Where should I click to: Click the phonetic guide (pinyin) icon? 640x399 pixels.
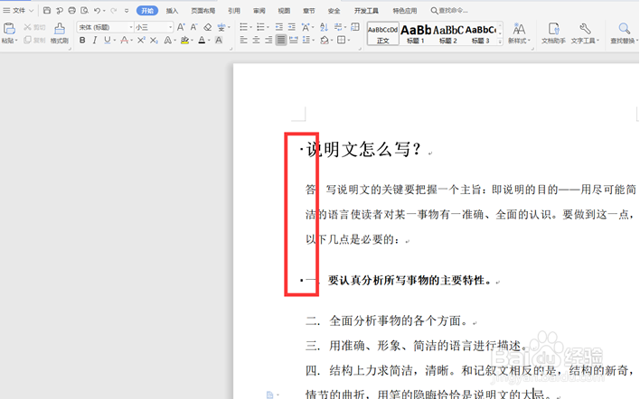click(x=221, y=27)
